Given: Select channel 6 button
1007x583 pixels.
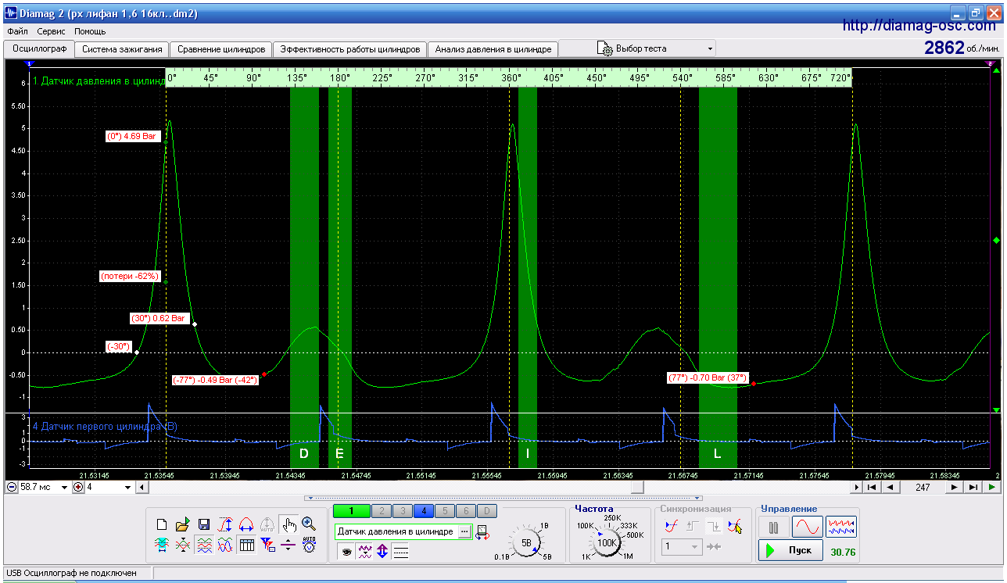Looking at the screenshot, I should (465, 511).
